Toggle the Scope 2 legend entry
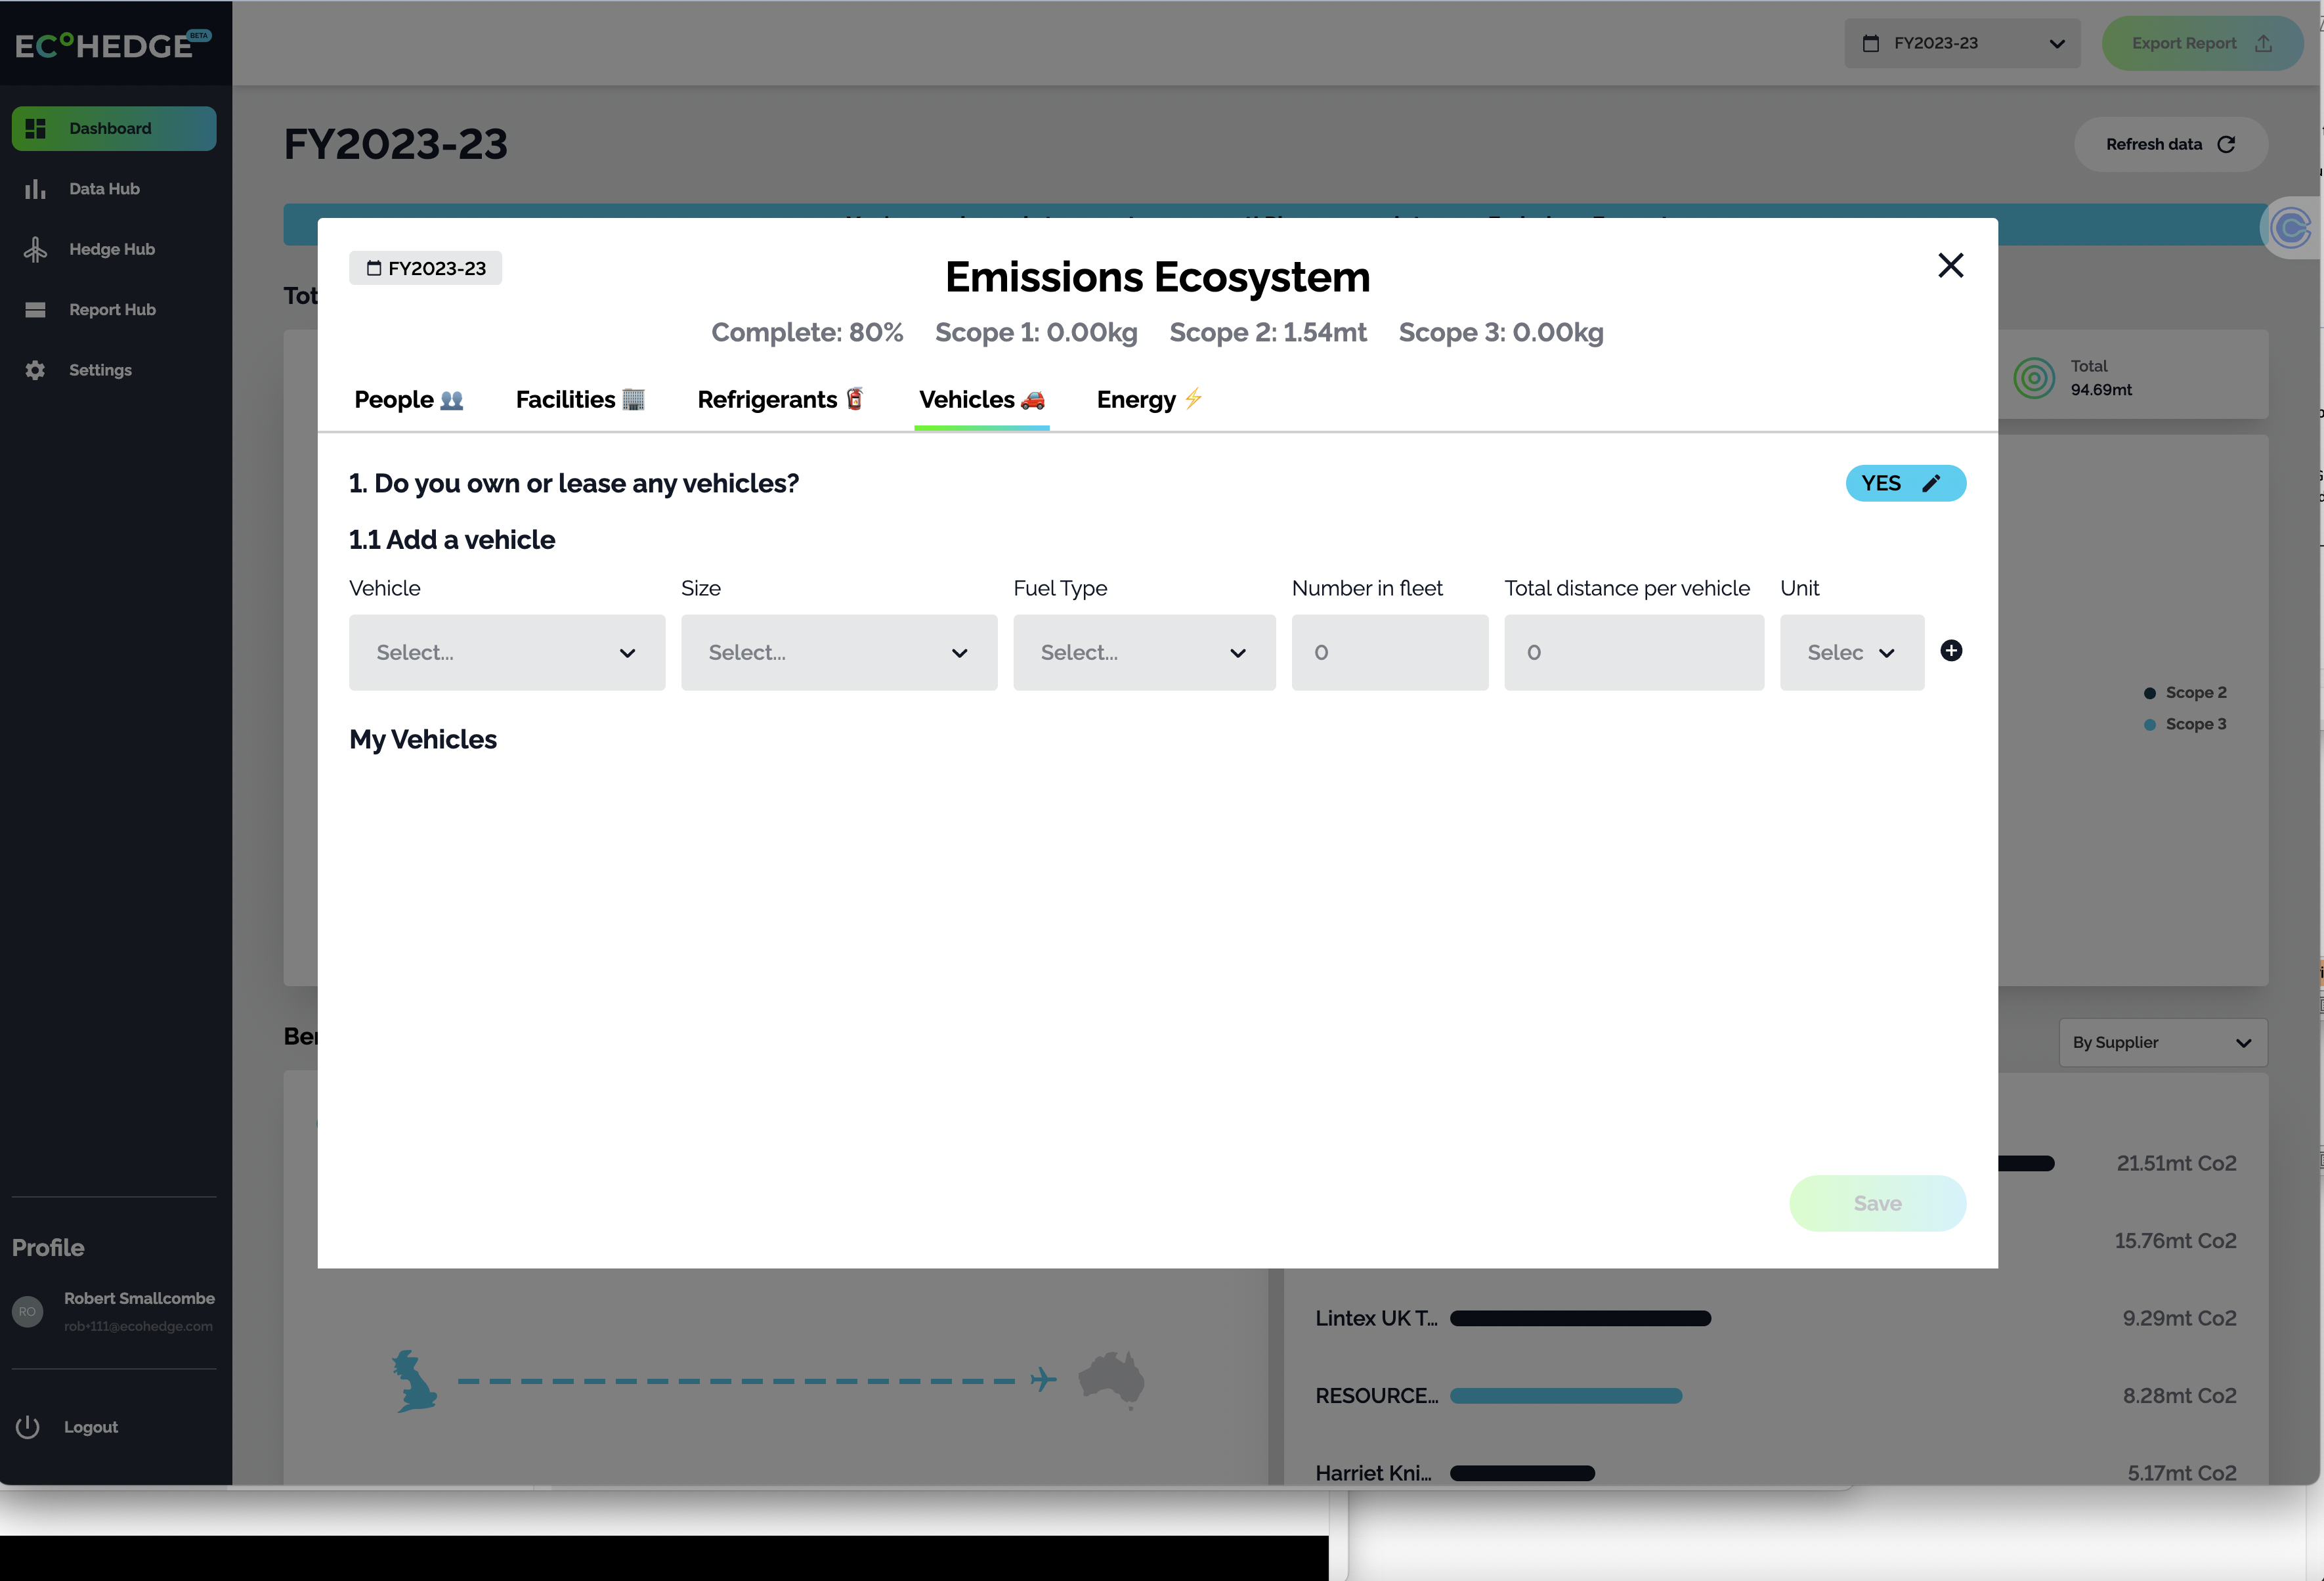This screenshot has width=2324, height=1581. click(2186, 692)
